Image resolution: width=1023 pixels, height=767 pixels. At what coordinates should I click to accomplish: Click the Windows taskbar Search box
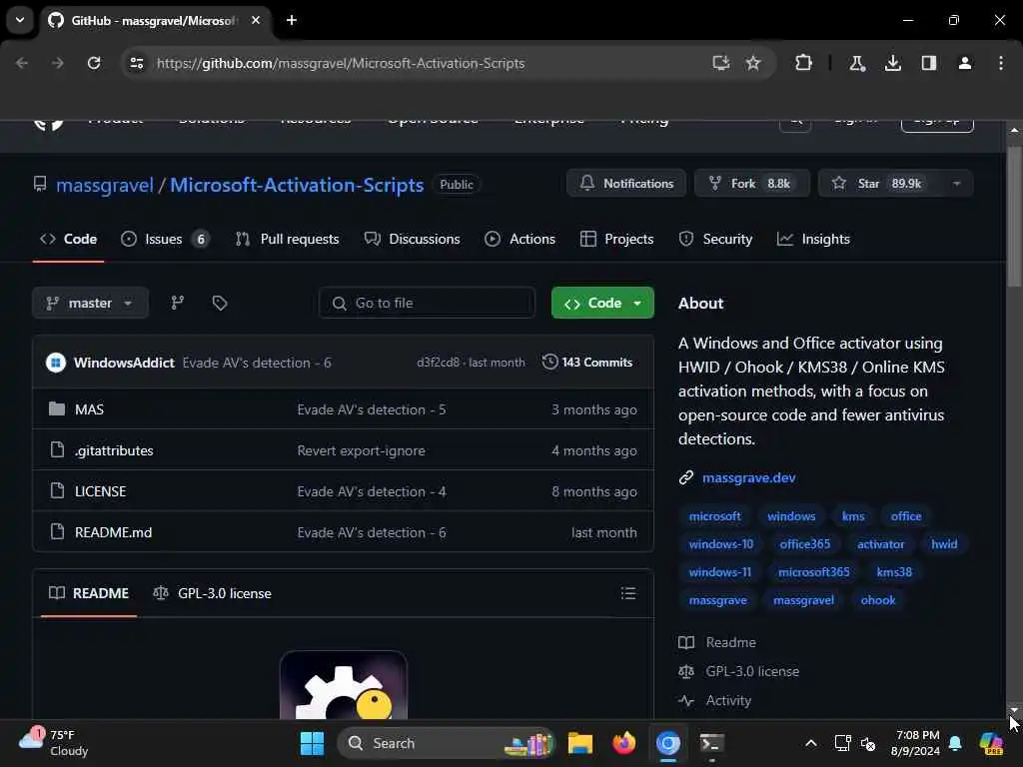tap(446, 743)
